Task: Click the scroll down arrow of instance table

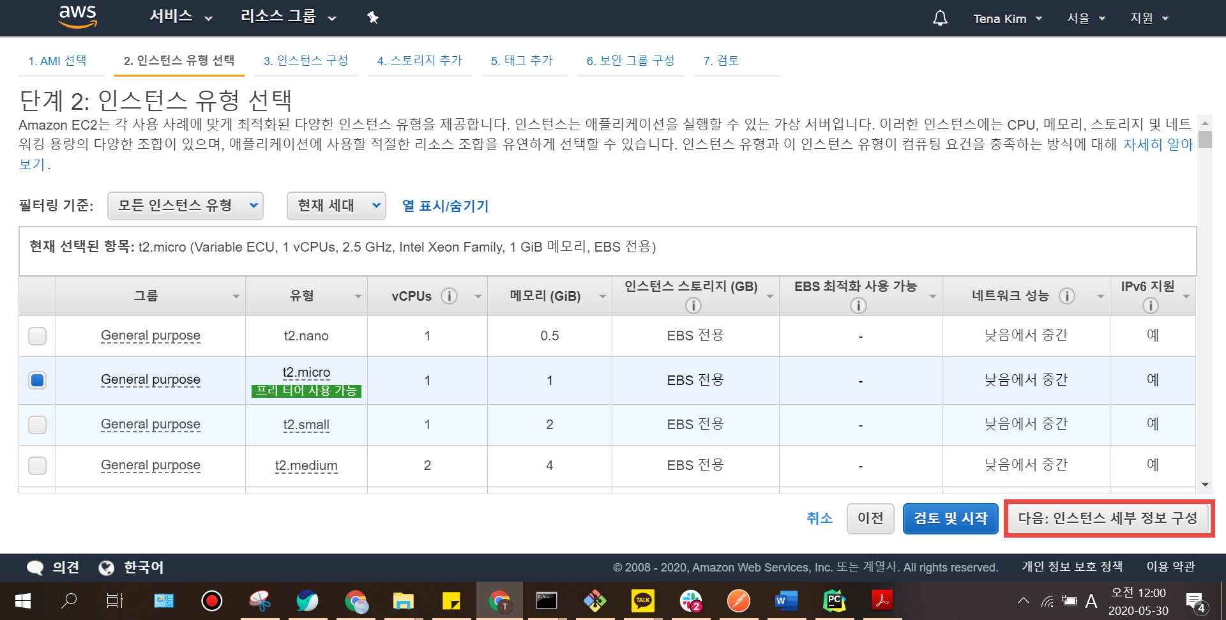Action: (x=1205, y=485)
